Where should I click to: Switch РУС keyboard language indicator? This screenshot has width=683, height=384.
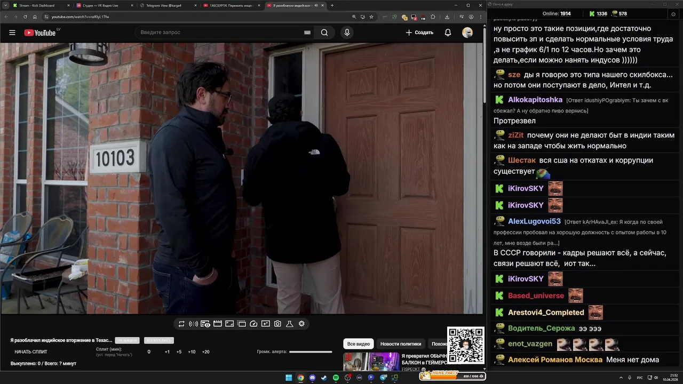pyautogui.click(x=640, y=378)
